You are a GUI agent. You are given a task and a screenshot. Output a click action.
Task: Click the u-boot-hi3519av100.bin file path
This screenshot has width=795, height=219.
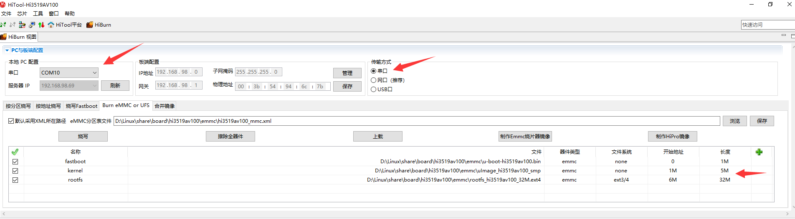[461, 162]
